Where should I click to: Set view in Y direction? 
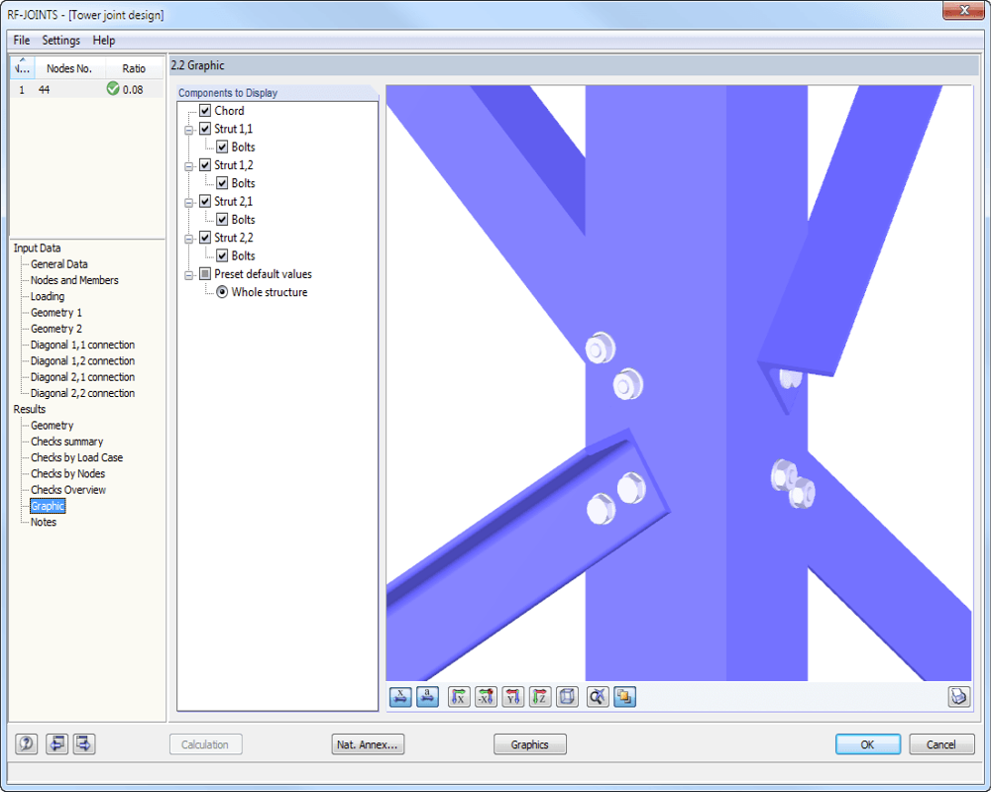coord(512,697)
